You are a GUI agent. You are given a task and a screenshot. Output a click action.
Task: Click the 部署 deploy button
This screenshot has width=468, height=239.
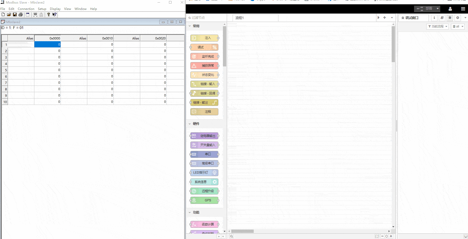[x=426, y=9]
